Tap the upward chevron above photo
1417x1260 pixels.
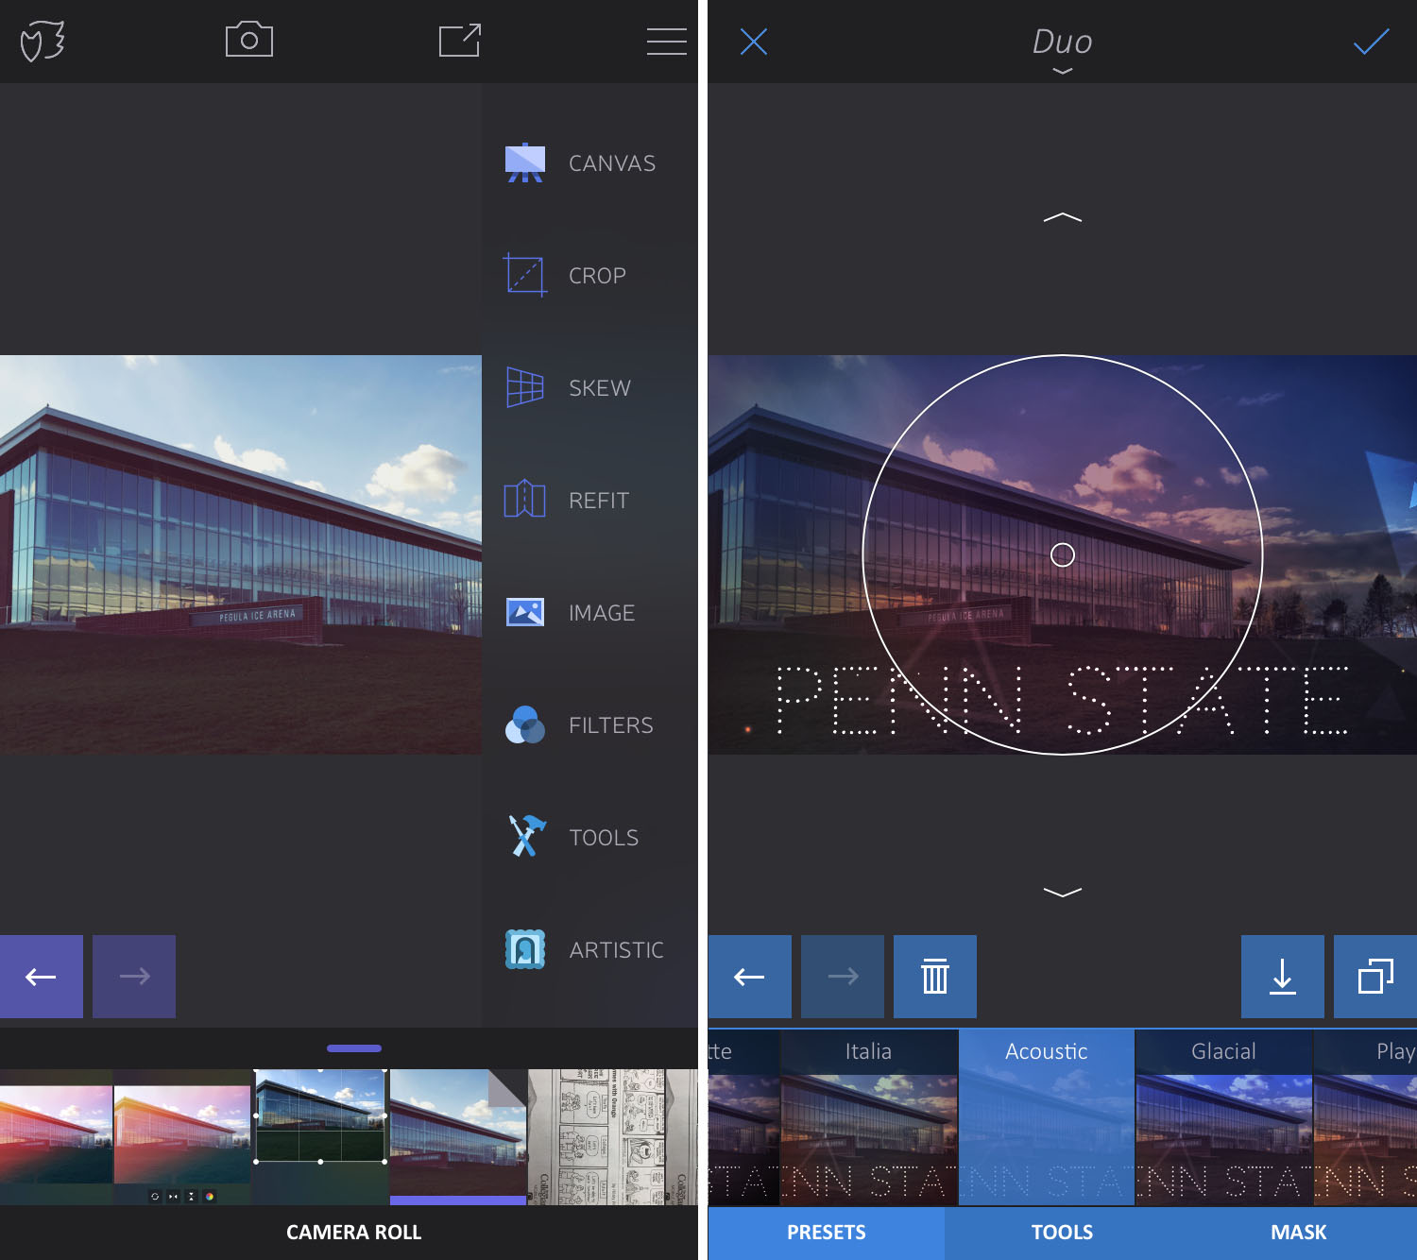(x=1063, y=217)
